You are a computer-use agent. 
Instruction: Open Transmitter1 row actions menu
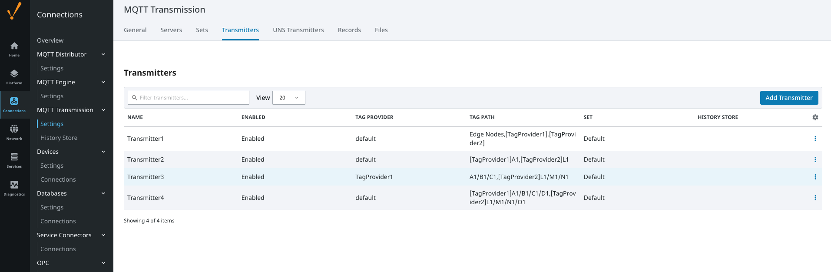pyautogui.click(x=815, y=139)
